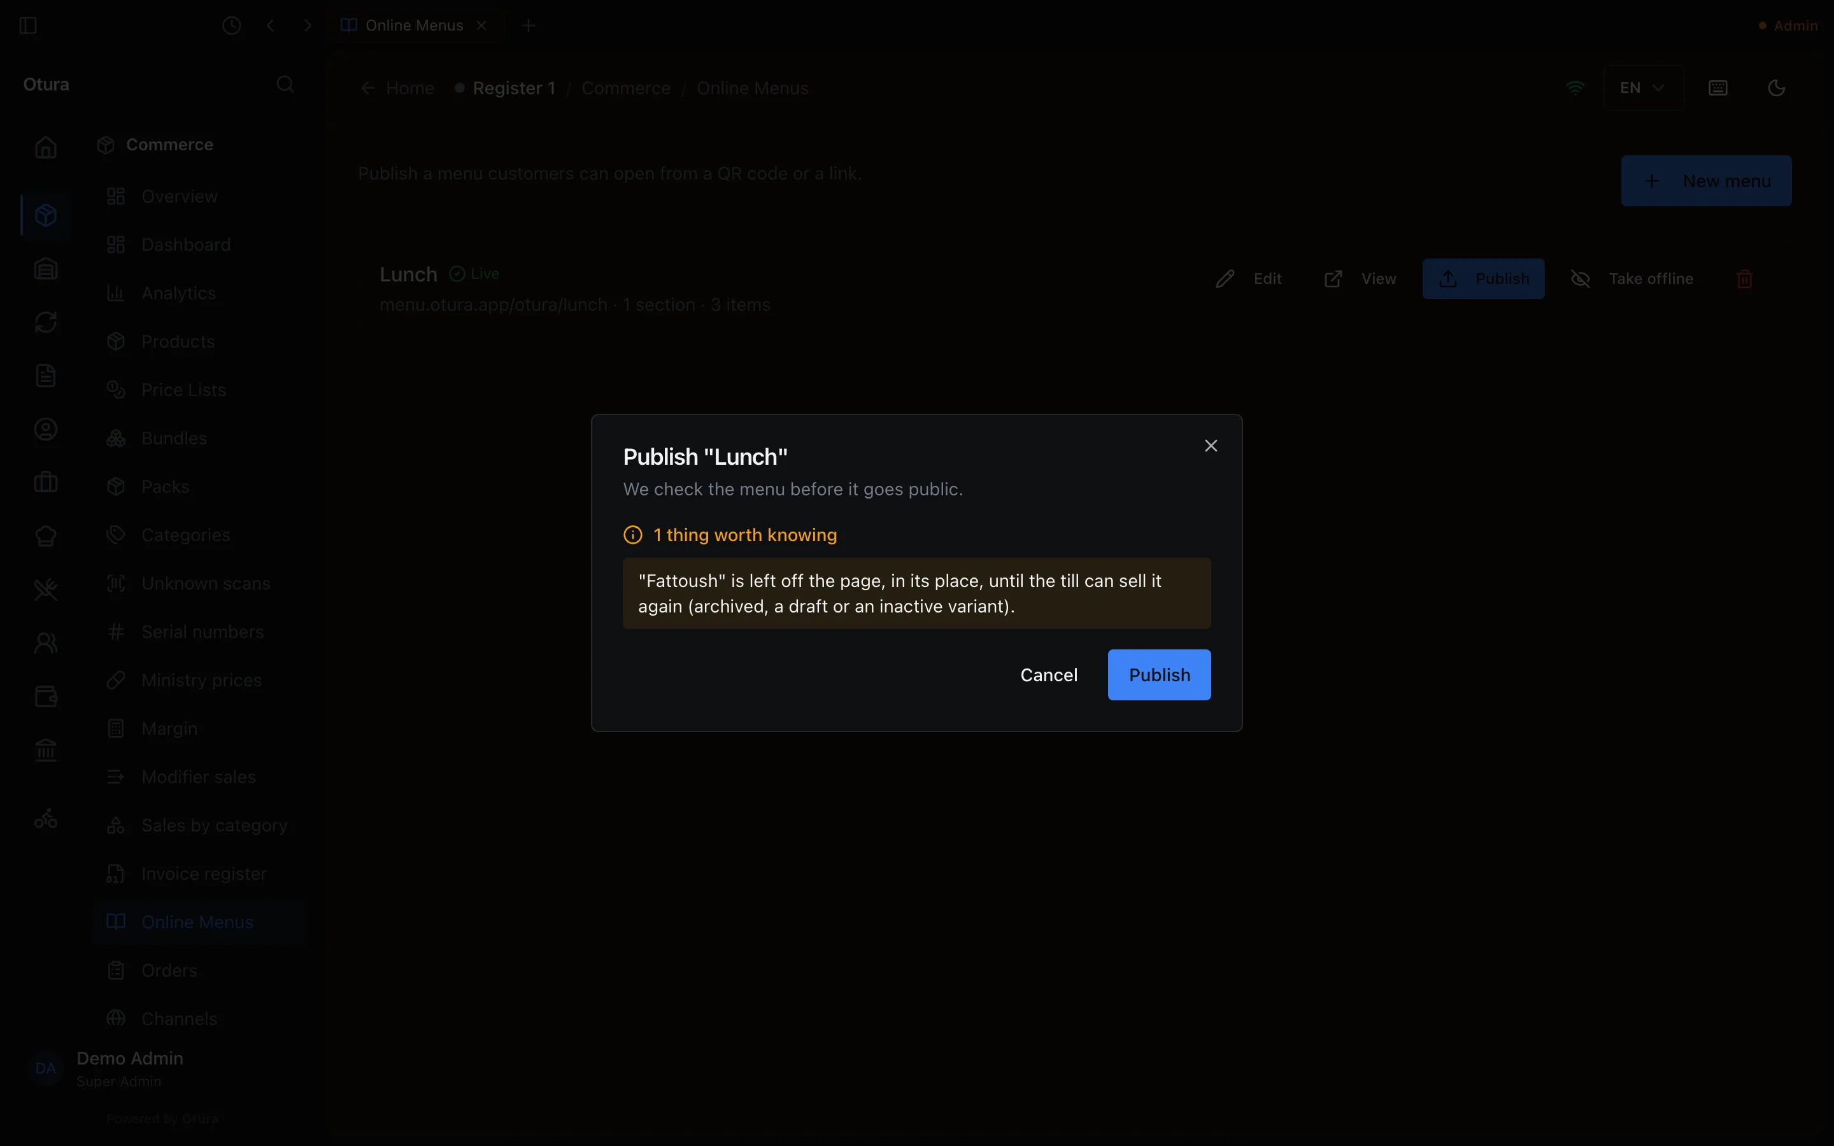Select Online Menus sidebar item
This screenshot has height=1146, width=1834.
click(199, 923)
